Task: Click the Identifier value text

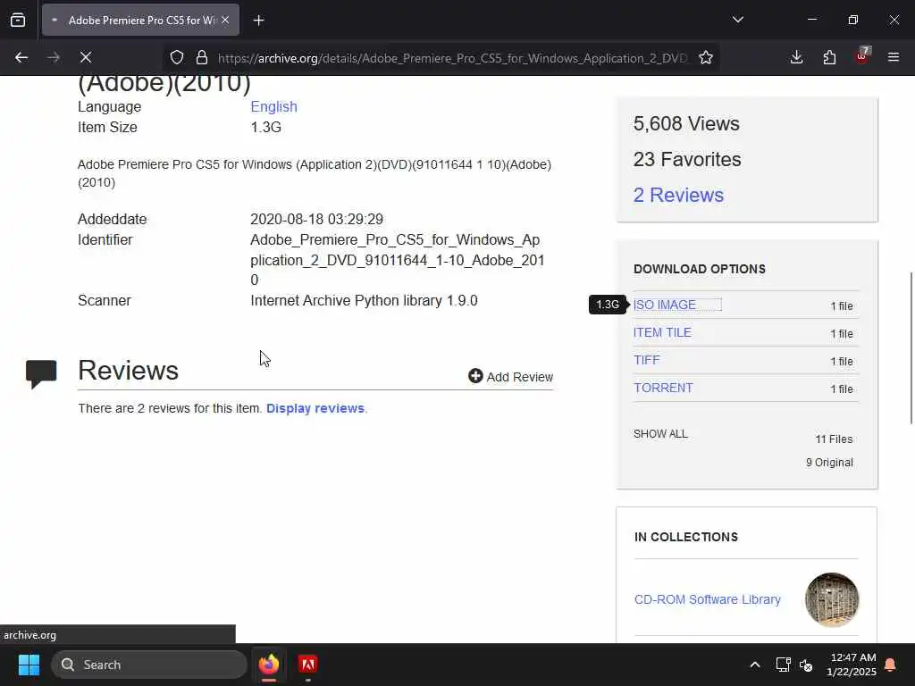Action: tap(398, 260)
